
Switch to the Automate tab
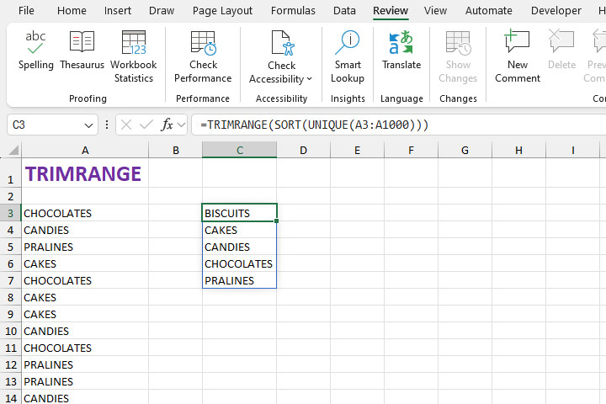tap(488, 11)
